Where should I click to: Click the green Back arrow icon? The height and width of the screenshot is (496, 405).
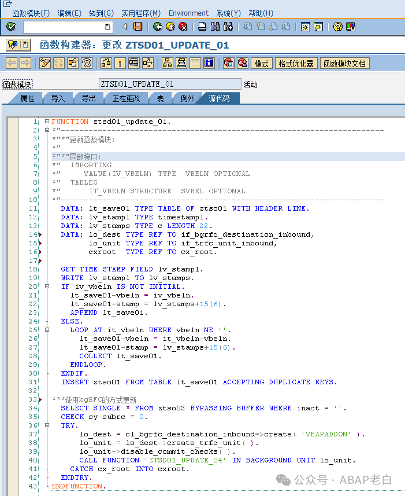point(158,27)
